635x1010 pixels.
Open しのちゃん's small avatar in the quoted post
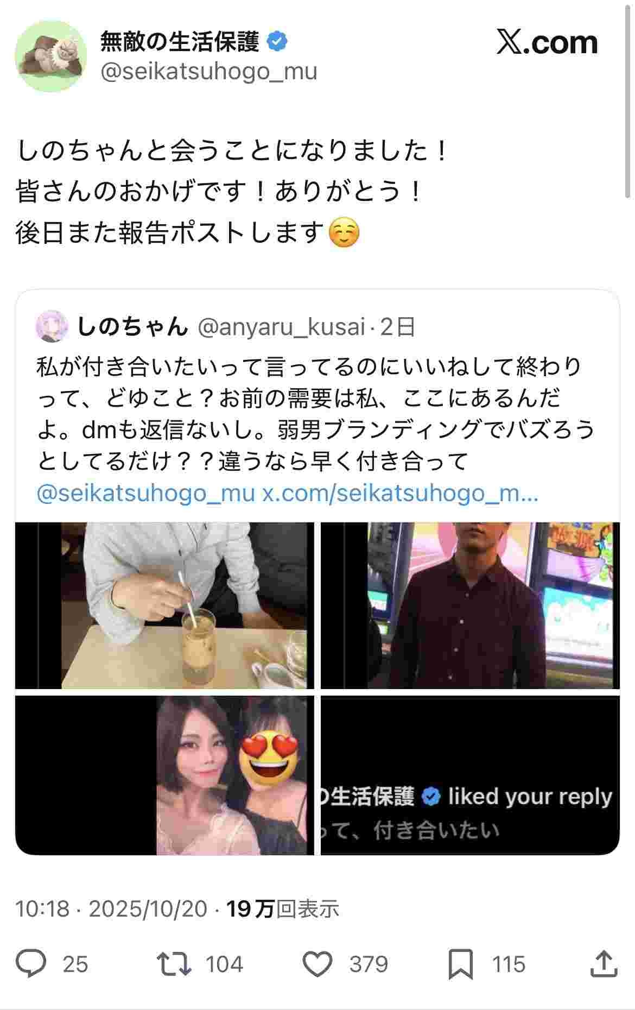(52, 327)
